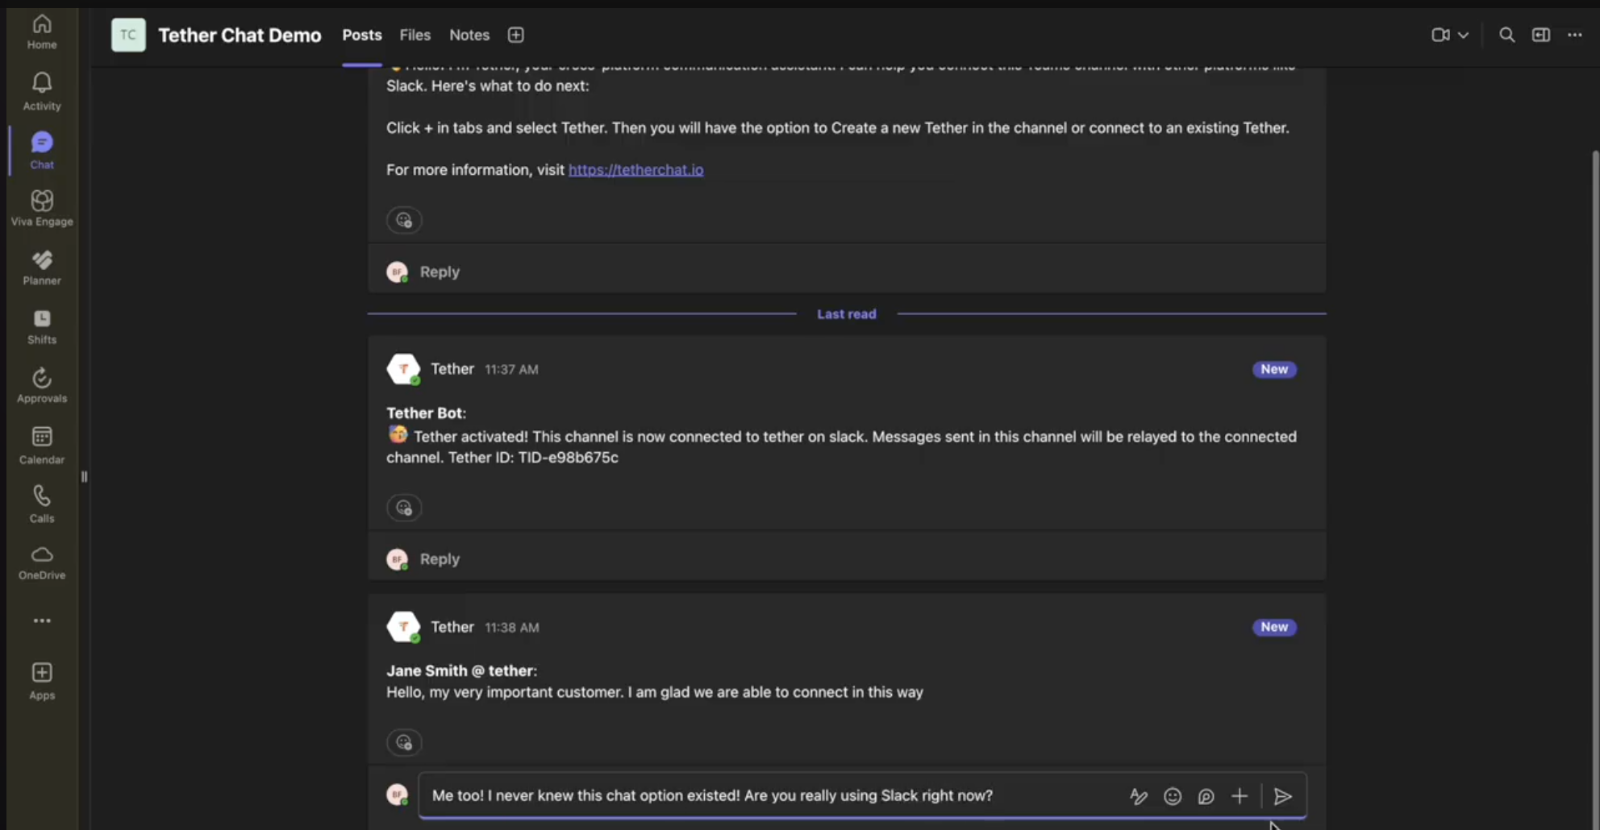Open channel more options menu
The width and height of the screenshot is (1600, 830).
1575,35
